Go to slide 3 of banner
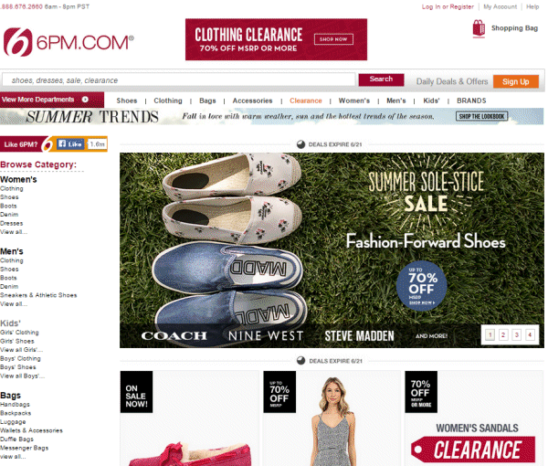This screenshot has width=548, height=466. 517,335
